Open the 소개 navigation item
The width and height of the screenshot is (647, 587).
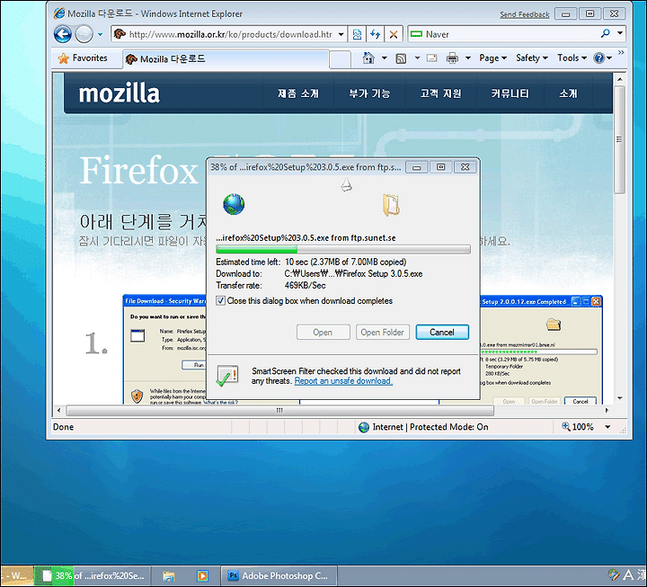click(x=568, y=93)
